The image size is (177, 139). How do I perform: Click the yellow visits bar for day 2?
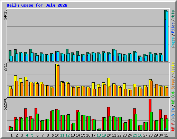(15, 86)
